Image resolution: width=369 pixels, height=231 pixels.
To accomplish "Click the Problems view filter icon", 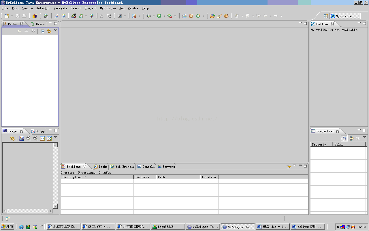I will 289,167.
